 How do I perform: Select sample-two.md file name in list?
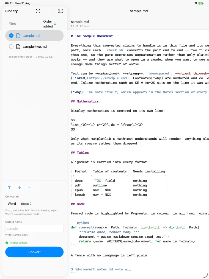pyautogui.click(x=35, y=47)
